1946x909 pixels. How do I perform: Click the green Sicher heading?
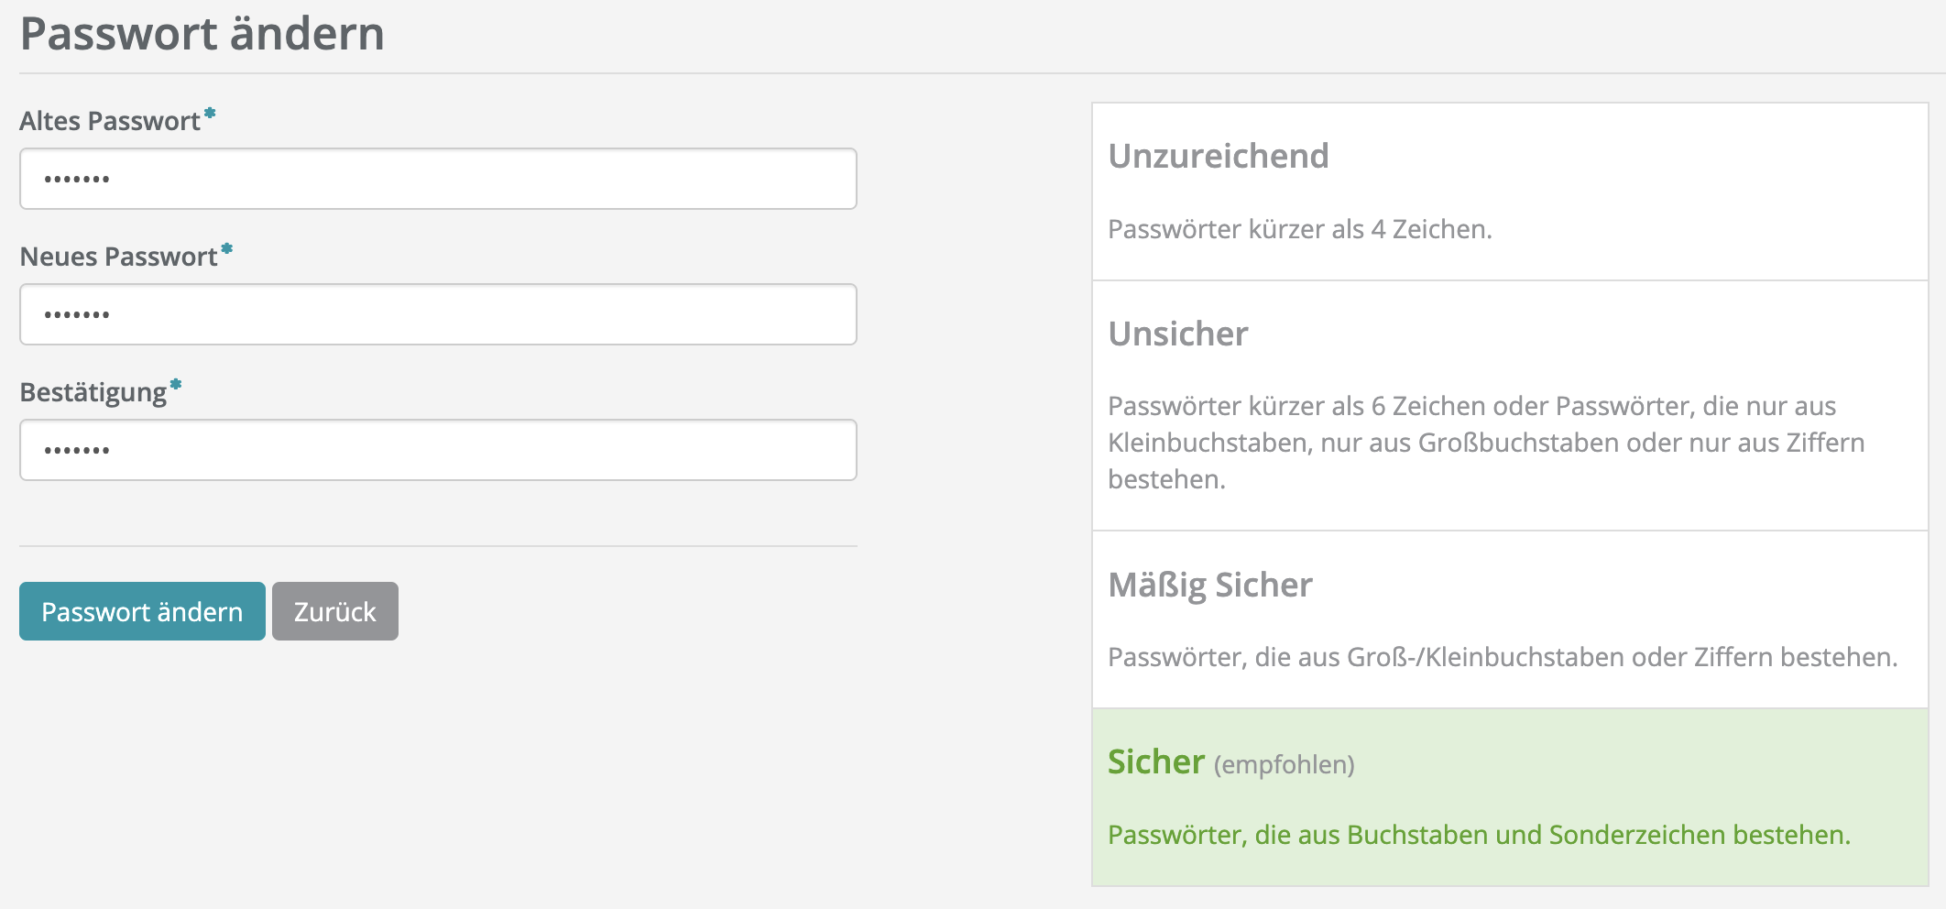[1155, 762]
